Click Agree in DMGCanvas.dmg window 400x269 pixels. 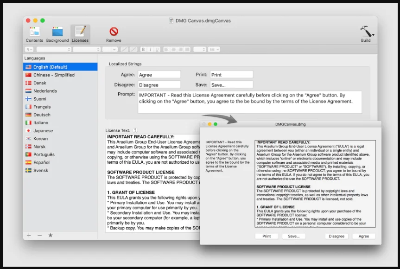pos(364,236)
